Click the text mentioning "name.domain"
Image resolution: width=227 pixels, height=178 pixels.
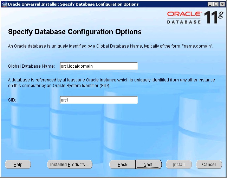coord(111,46)
